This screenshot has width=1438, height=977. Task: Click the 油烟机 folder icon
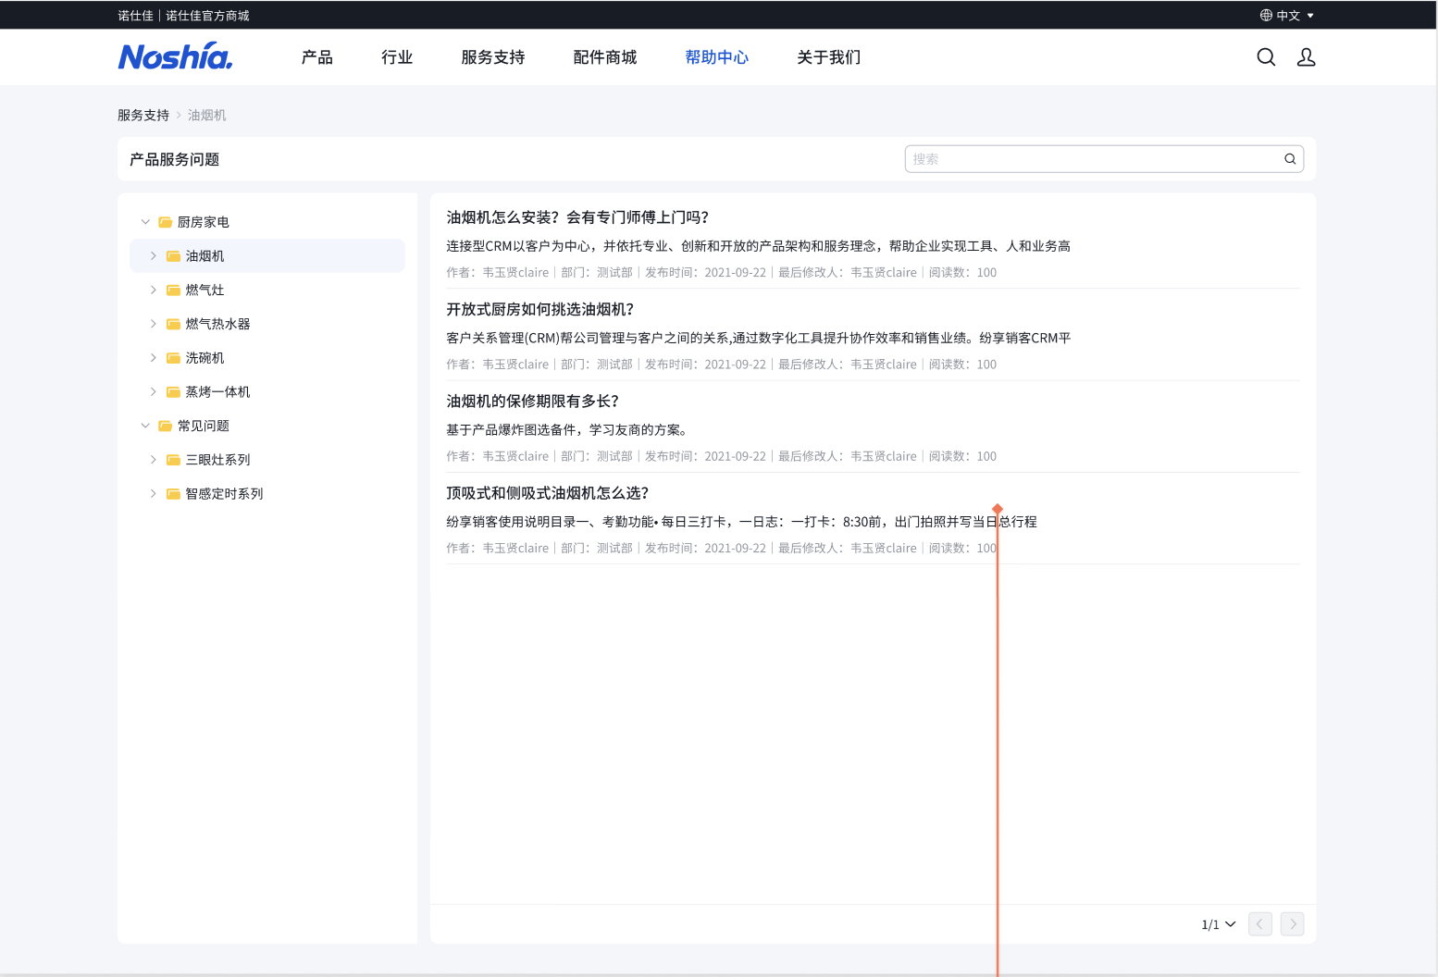tap(173, 256)
